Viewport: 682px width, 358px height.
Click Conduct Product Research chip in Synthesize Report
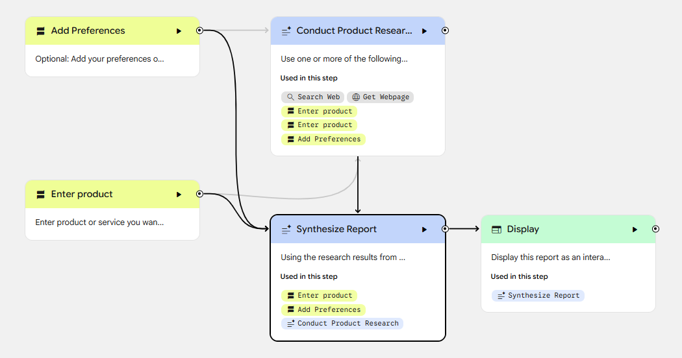(342, 324)
